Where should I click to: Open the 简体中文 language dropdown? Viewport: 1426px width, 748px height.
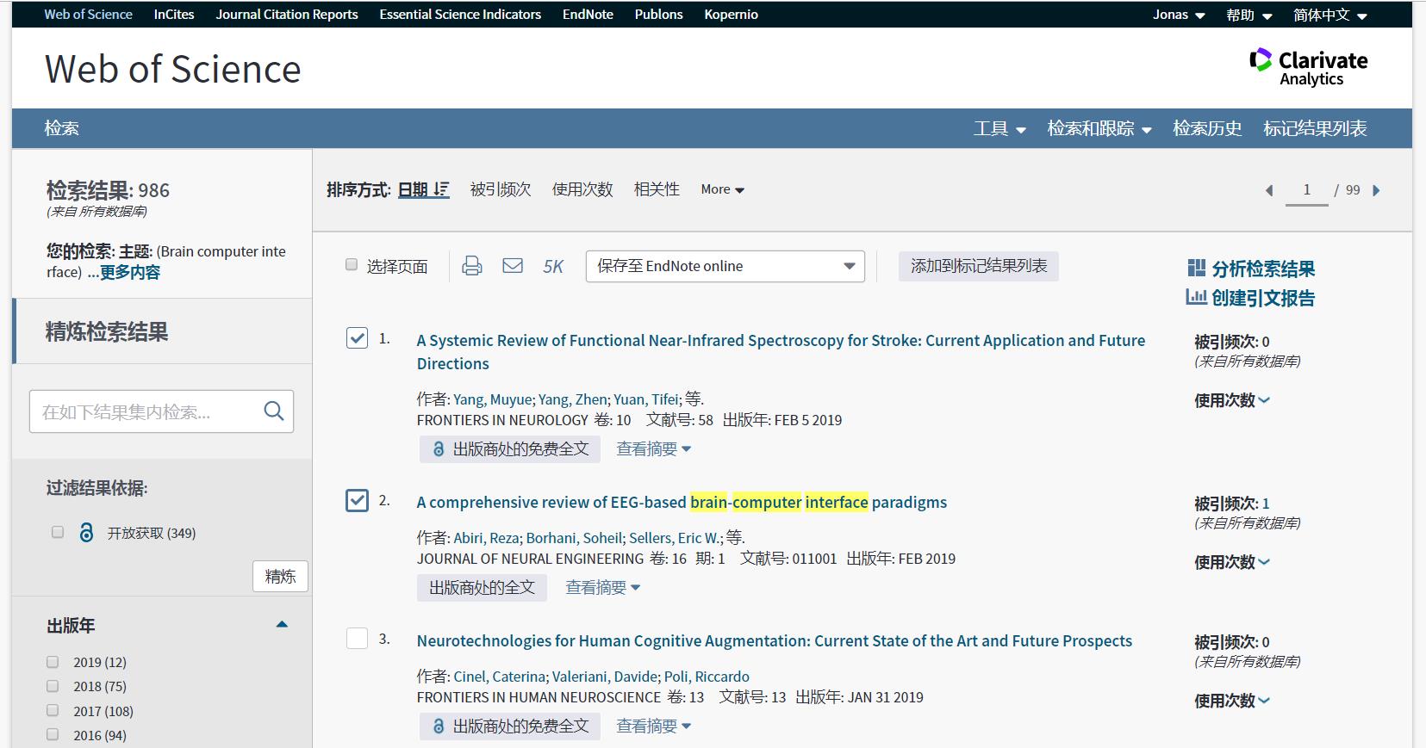[1330, 15]
